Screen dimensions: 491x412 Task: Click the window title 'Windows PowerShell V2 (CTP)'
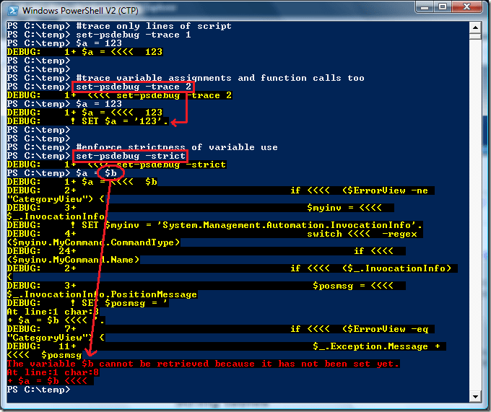click(80, 11)
